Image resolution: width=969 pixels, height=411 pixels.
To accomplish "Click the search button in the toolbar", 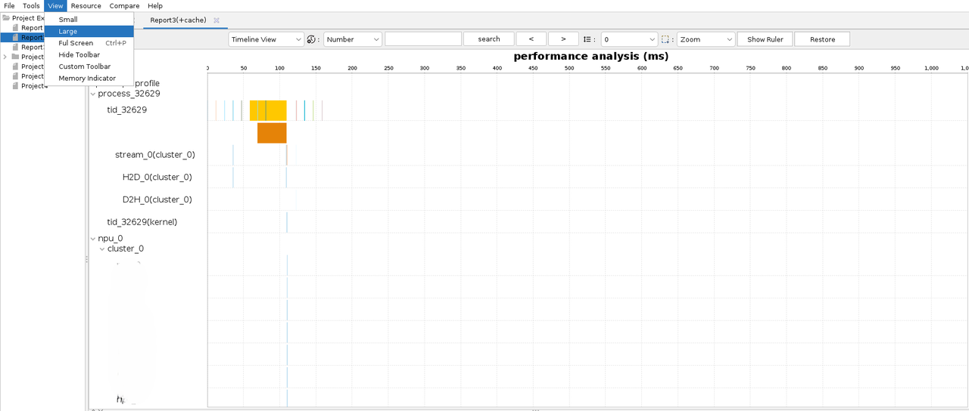I will click(x=488, y=39).
